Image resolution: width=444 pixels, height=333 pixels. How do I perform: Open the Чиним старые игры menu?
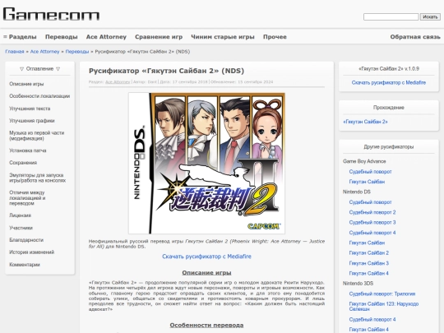click(x=223, y=37)
